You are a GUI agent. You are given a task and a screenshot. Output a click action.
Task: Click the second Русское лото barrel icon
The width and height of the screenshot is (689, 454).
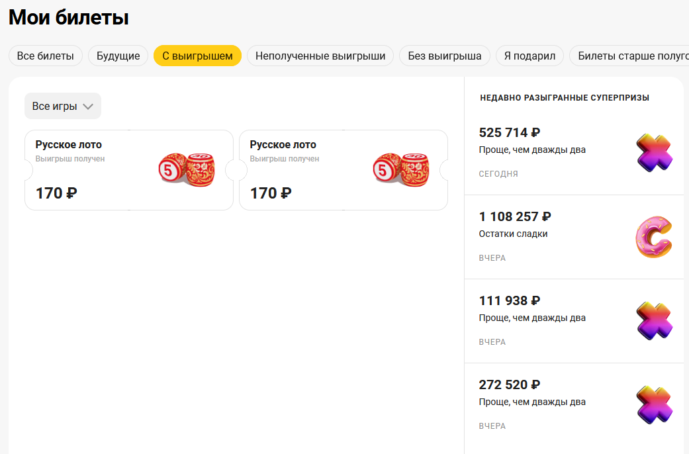(402, 169)
